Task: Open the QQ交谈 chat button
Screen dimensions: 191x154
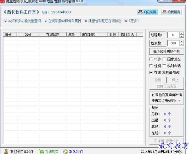Action: (147, 12)
